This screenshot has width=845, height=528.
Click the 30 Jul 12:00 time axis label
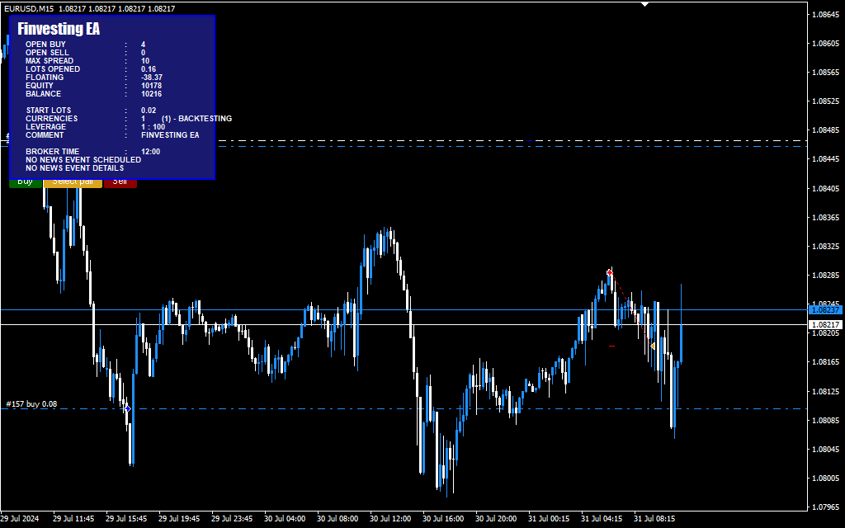390,519
